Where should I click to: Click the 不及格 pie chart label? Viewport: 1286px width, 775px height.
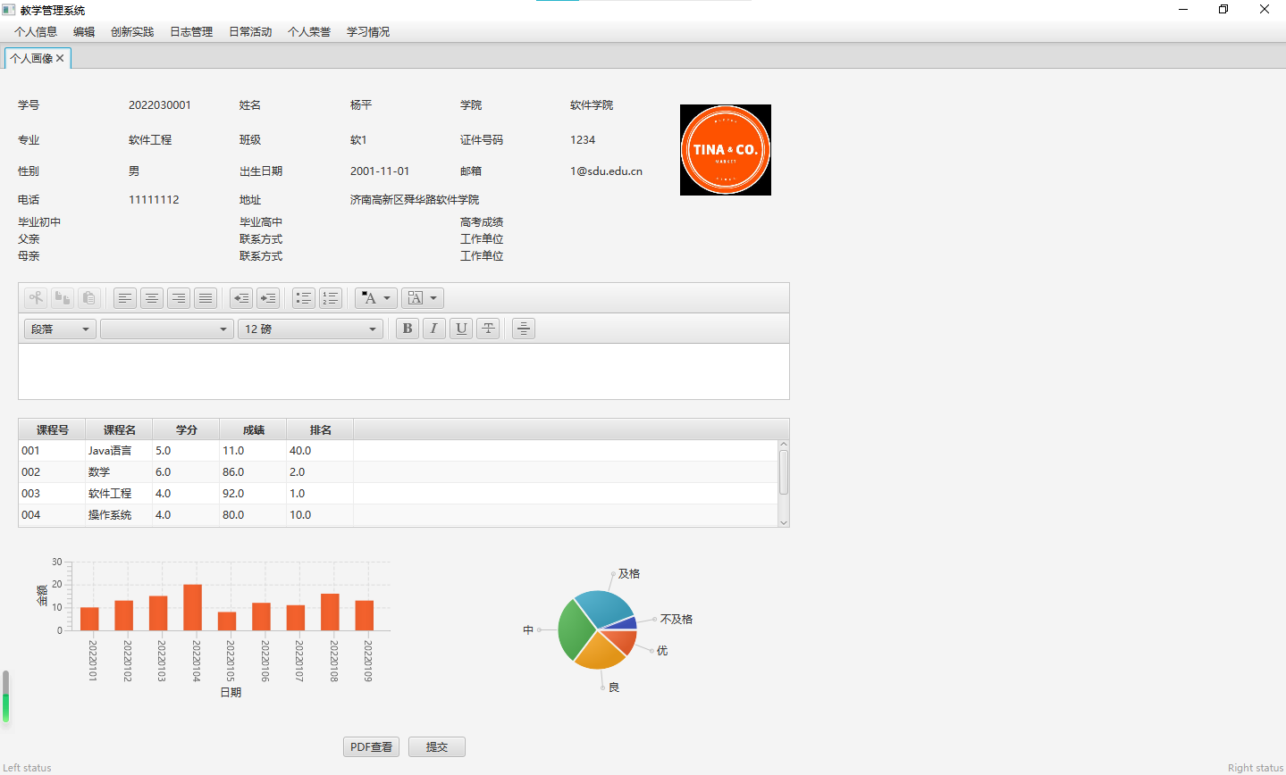pos(677,620)
